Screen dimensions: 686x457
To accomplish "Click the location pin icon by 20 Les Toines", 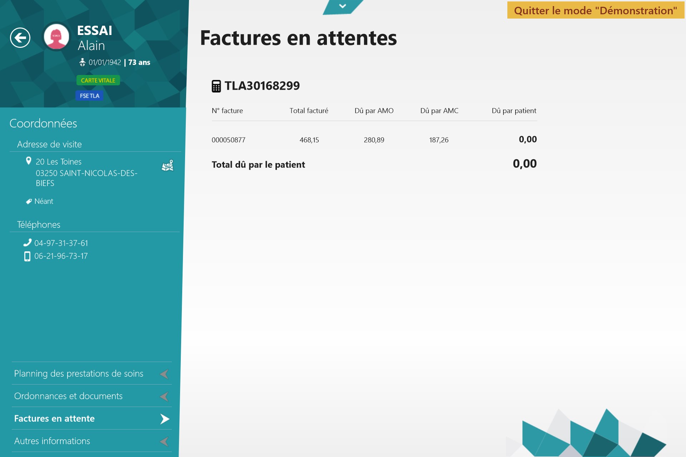I will pos(29,161).
